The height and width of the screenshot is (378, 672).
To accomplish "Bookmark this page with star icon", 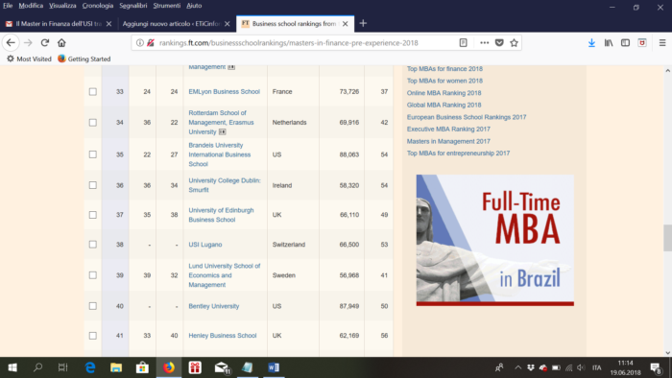I will [x=514, y=43].
